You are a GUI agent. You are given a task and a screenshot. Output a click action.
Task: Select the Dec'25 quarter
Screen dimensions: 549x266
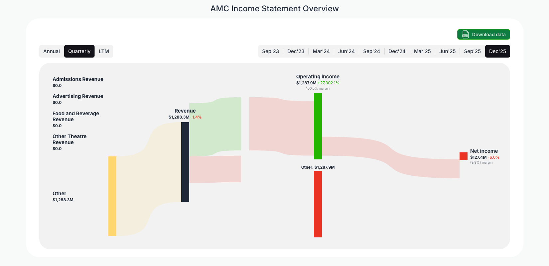[497, 51]
